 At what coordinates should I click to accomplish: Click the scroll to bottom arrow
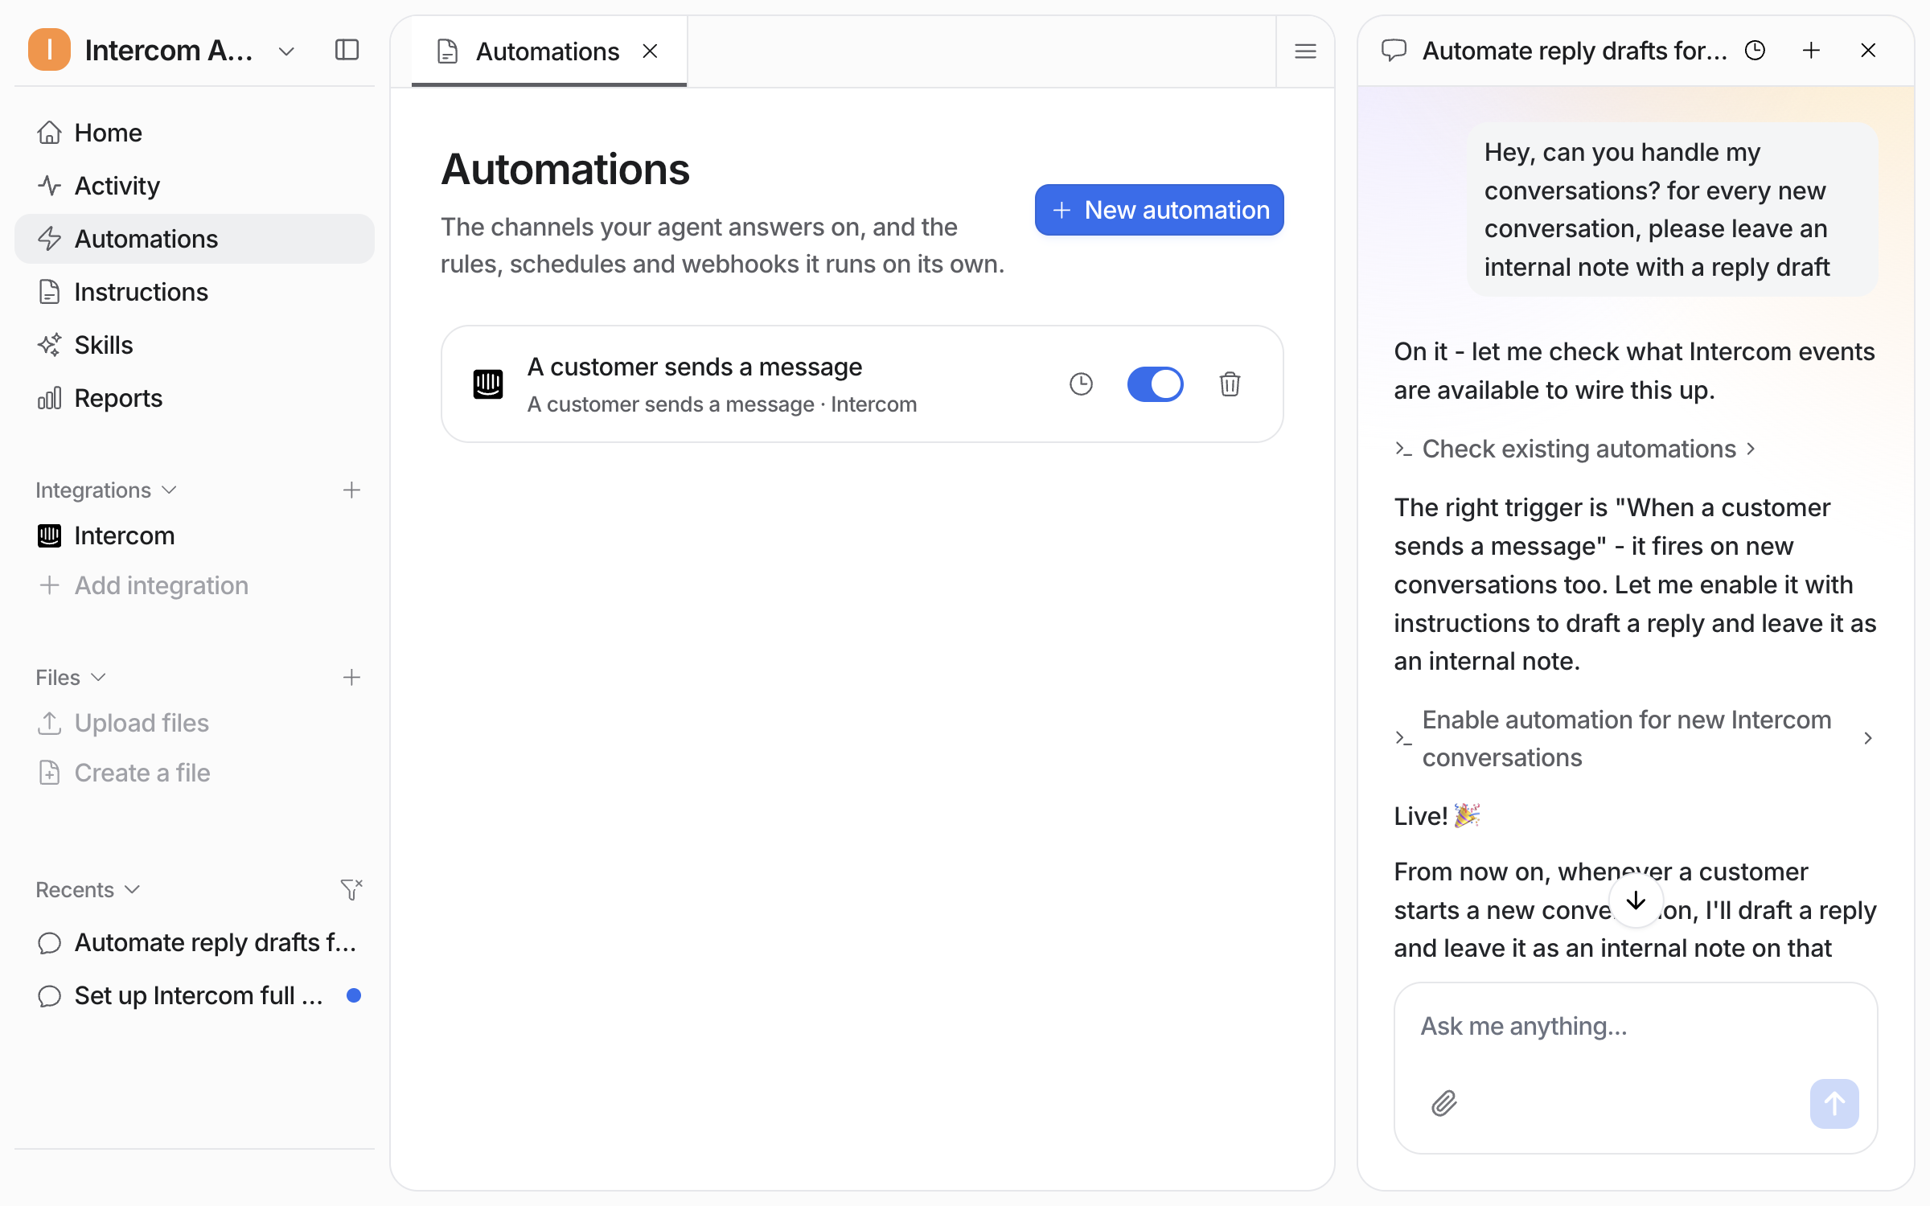(1636, 901)
